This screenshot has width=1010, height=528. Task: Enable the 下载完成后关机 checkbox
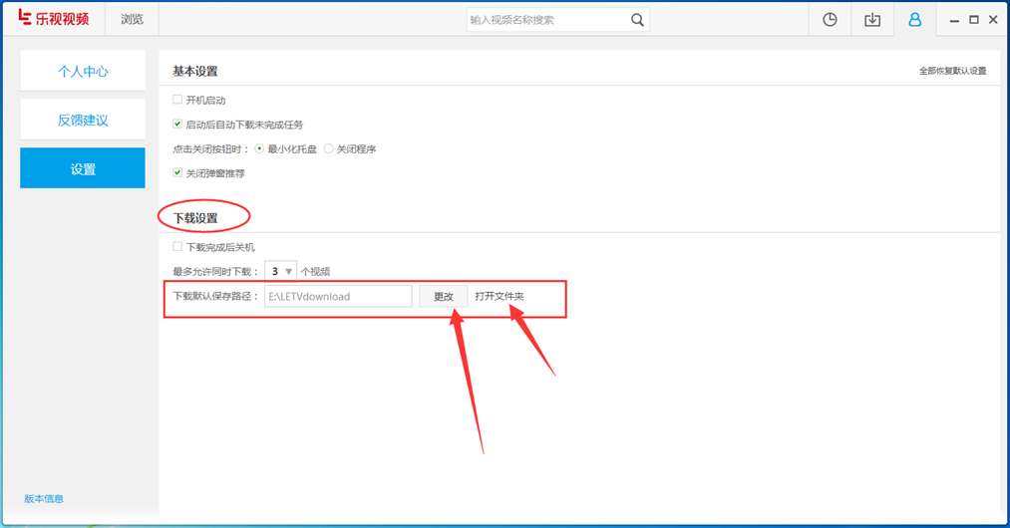pos(177,247)
